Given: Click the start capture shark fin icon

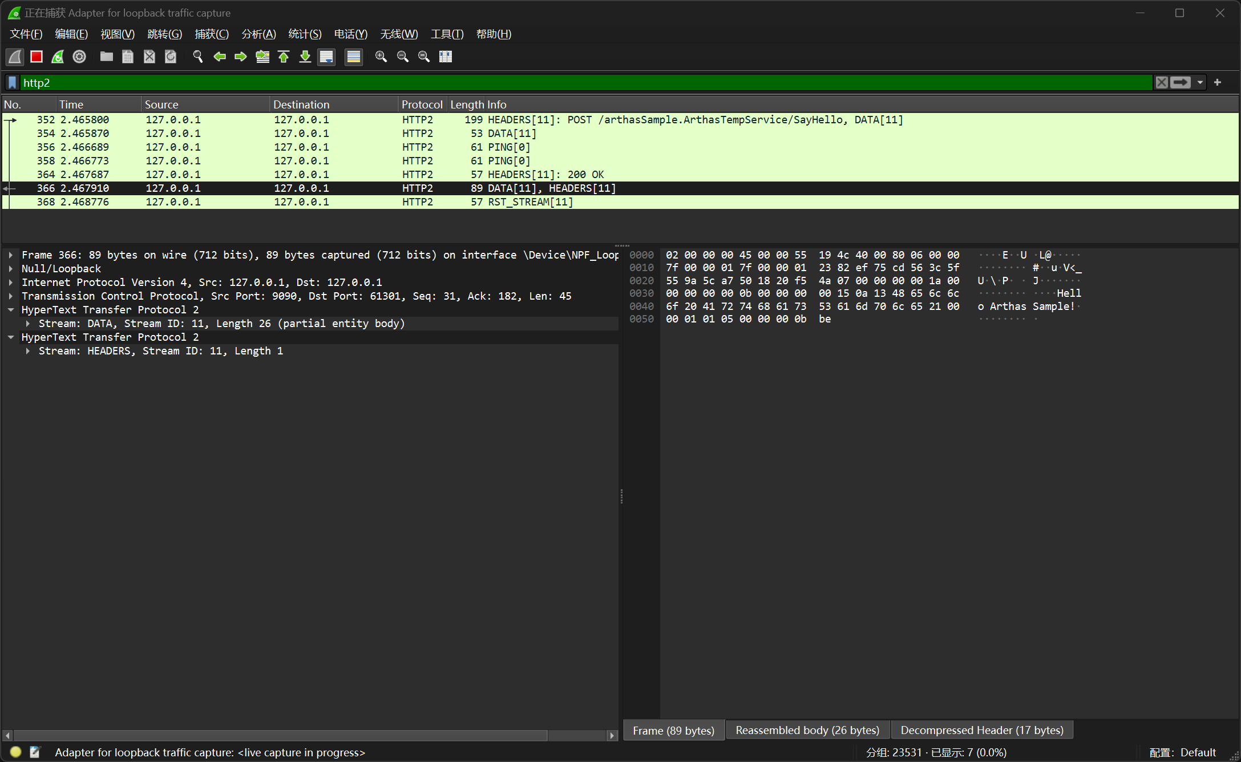Looking at the screenshot, I should (x=15, y=57).
